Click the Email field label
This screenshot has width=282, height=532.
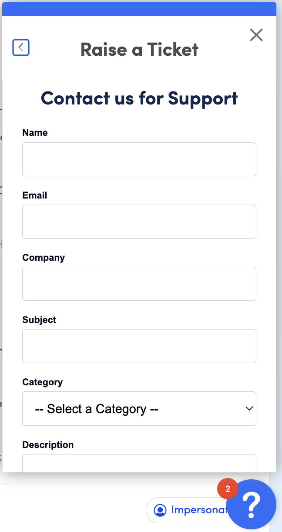coord(35,195)
